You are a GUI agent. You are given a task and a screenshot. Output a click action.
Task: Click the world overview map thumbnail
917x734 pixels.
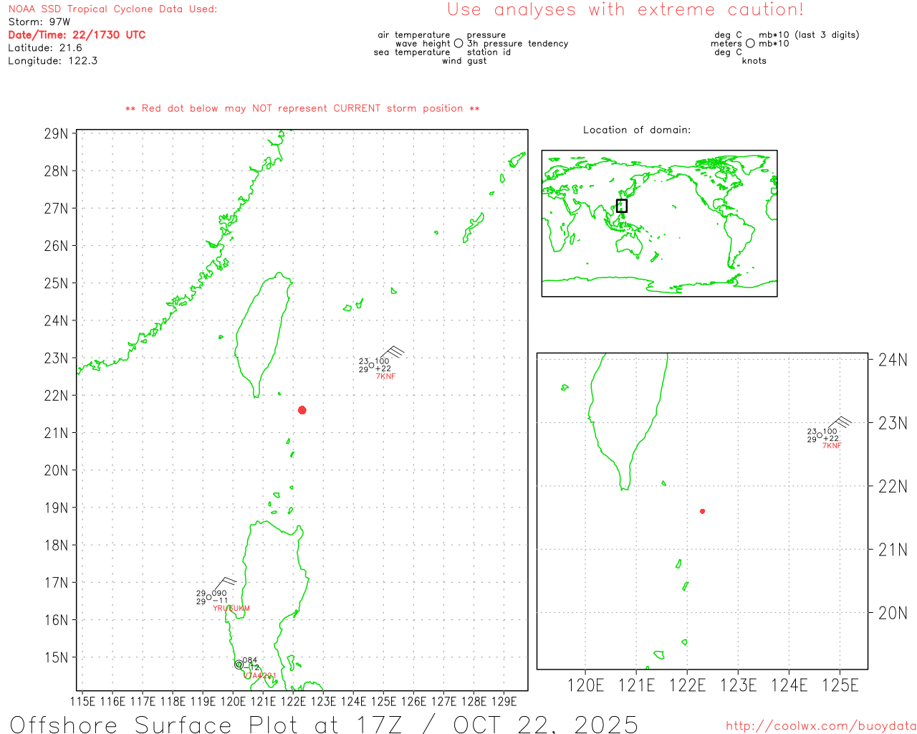(x=659, y=223)
